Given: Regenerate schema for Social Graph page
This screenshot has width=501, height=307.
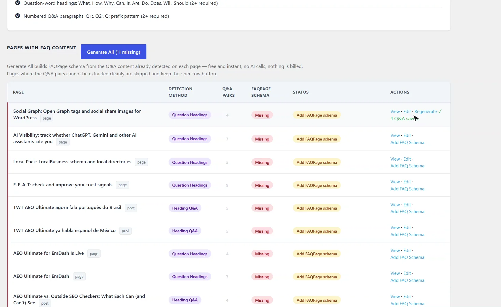Looking at the screenshot, I should tap(426, 111).
